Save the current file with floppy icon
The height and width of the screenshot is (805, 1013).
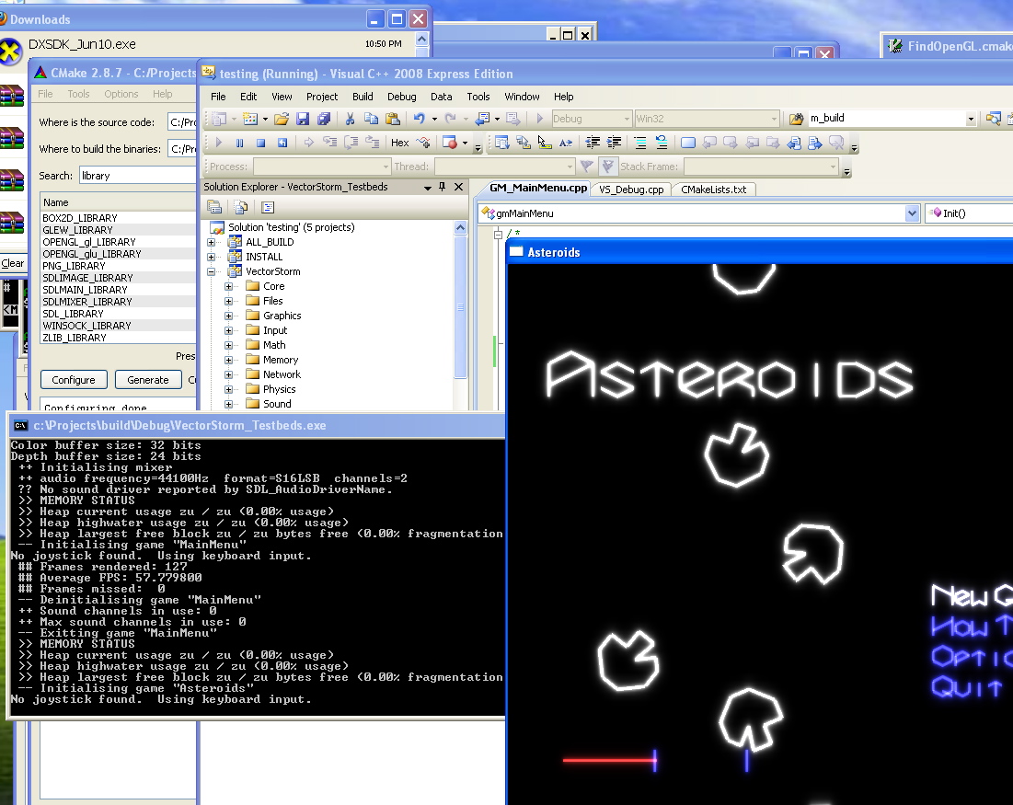303,119
